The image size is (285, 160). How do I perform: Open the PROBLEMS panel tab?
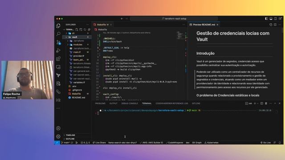[x=100, y=104]
